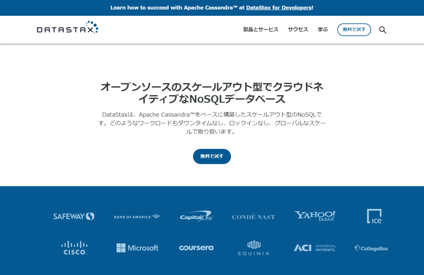This screenshot has width=424, height=275.
Task: Click the Coursera logo
Action: (196, 248)
